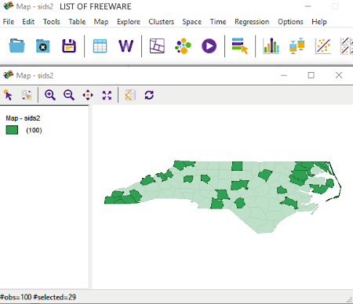Close the project using folder-x icon

tap(43, 46)
